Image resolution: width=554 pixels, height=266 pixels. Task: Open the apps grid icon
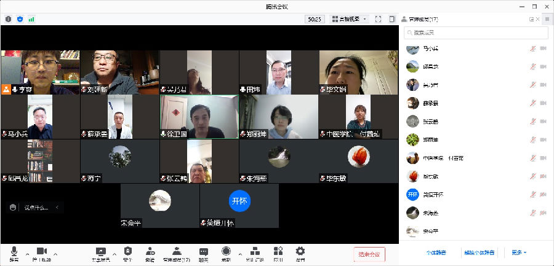point(278,251)
